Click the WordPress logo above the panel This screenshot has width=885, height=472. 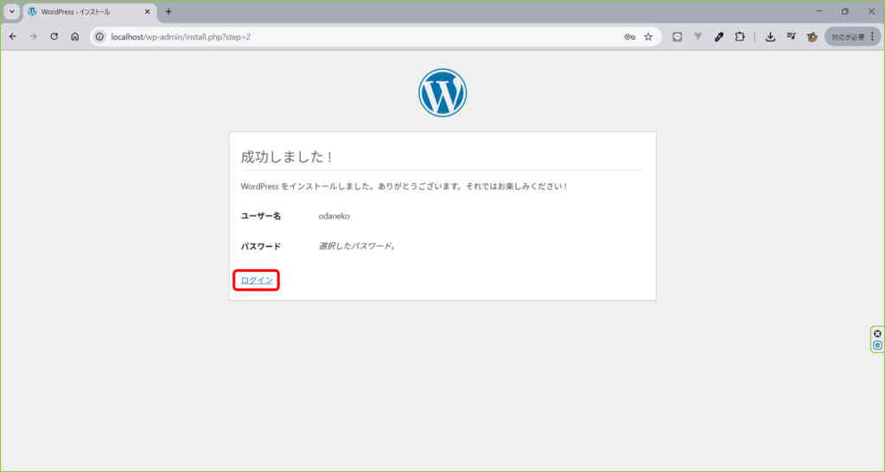click(x=442, y=92)
